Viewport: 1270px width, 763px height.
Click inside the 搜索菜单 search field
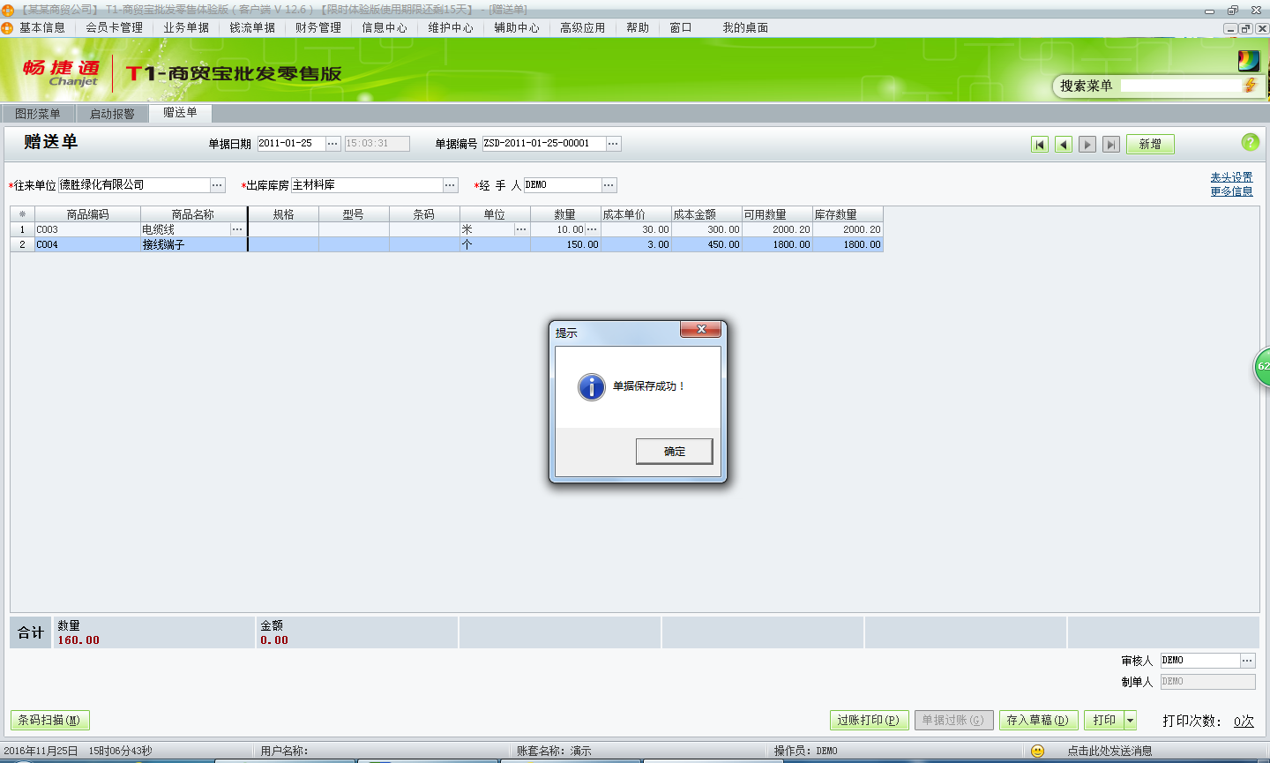click(1180, 86)
